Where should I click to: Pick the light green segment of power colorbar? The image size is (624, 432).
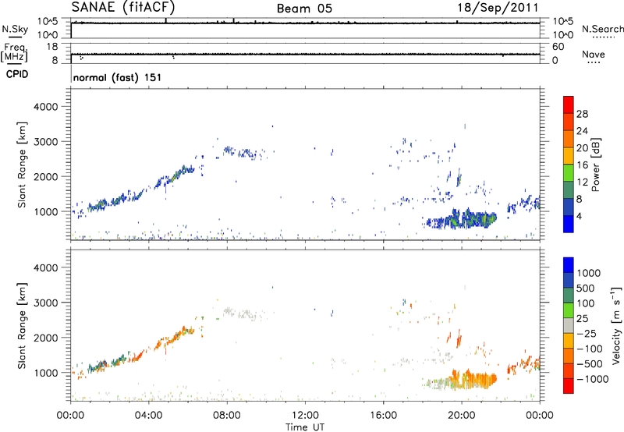point(569,172)
